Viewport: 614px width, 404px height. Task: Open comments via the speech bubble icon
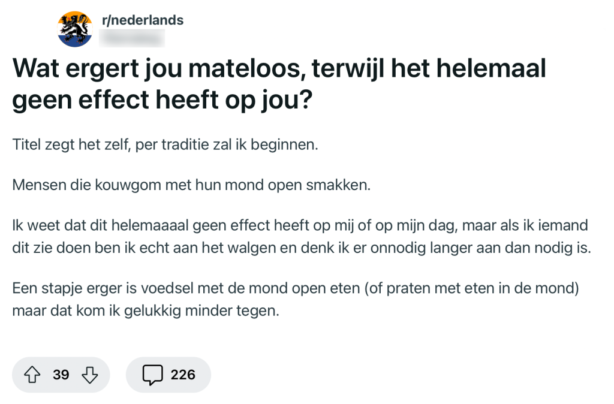[153, 374]
